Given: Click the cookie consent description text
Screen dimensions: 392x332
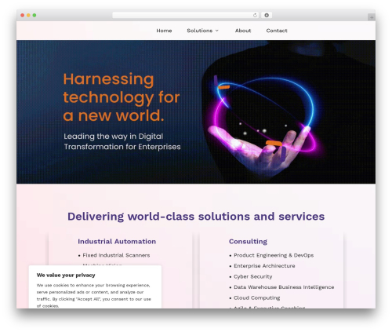Looking at the screenshot, I should (94, 295).
